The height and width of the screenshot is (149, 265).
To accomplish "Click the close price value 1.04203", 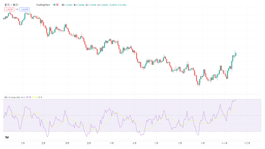I will coord(102,5).
